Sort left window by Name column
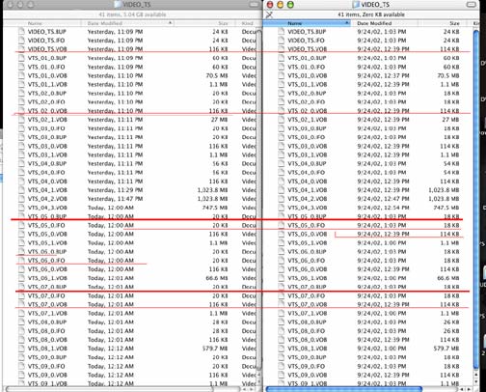The image size is (486, 392). click(41, 23)
